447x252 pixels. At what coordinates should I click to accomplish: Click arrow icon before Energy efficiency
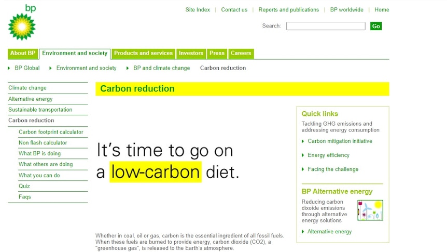(303, 155)
